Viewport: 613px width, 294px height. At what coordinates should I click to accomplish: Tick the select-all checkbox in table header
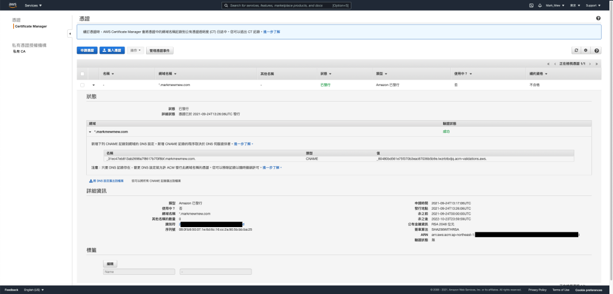(x=82, y=73)
